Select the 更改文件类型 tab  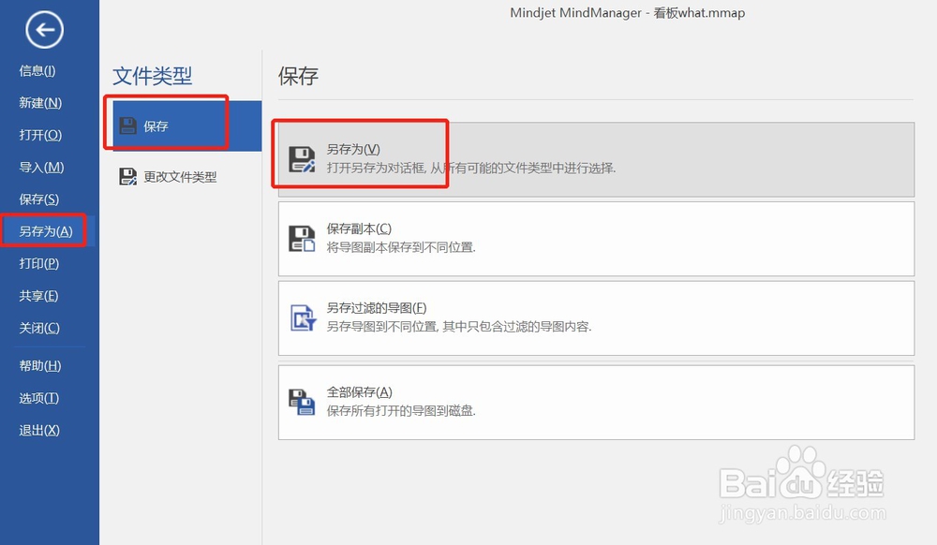(x=187, y=177)
